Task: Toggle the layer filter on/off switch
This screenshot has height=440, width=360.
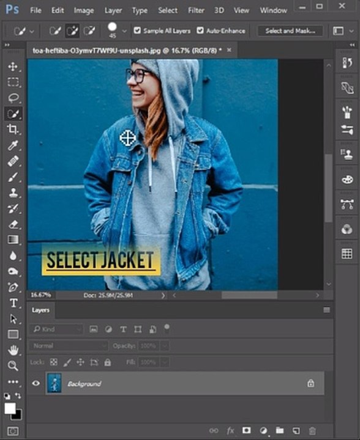Action: 167,328
